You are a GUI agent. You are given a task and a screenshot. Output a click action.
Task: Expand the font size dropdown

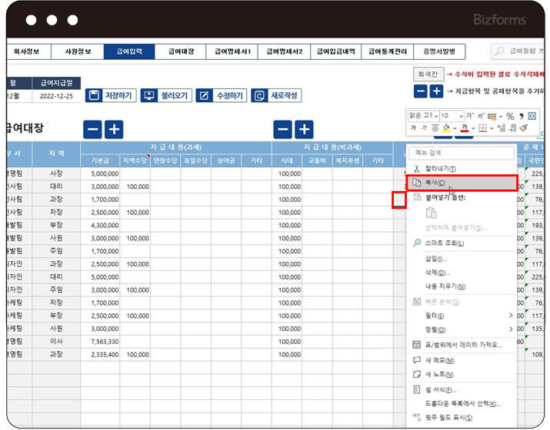click(459, 116)
